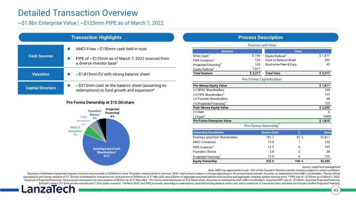Screen dimensions: 356x200
Task: Click the '(+) Debt' row
Action: [x=262, y=112]
